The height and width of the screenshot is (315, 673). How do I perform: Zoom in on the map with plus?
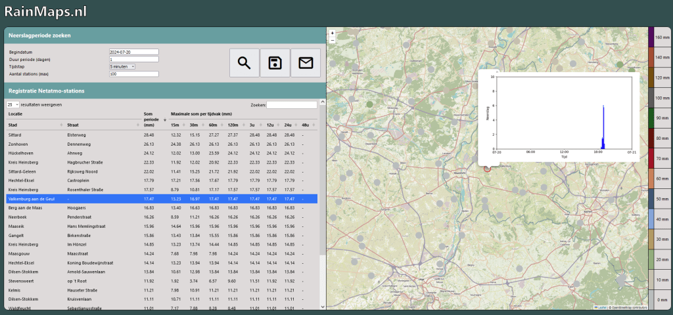pos(333,33)
